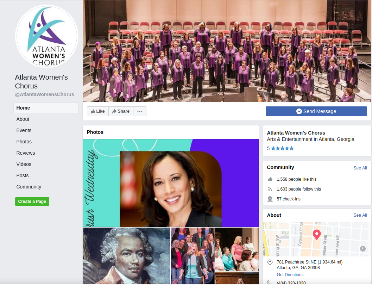372x285 pixels.
Task: Open the Videos sidebar item
Action: [24, 165]
